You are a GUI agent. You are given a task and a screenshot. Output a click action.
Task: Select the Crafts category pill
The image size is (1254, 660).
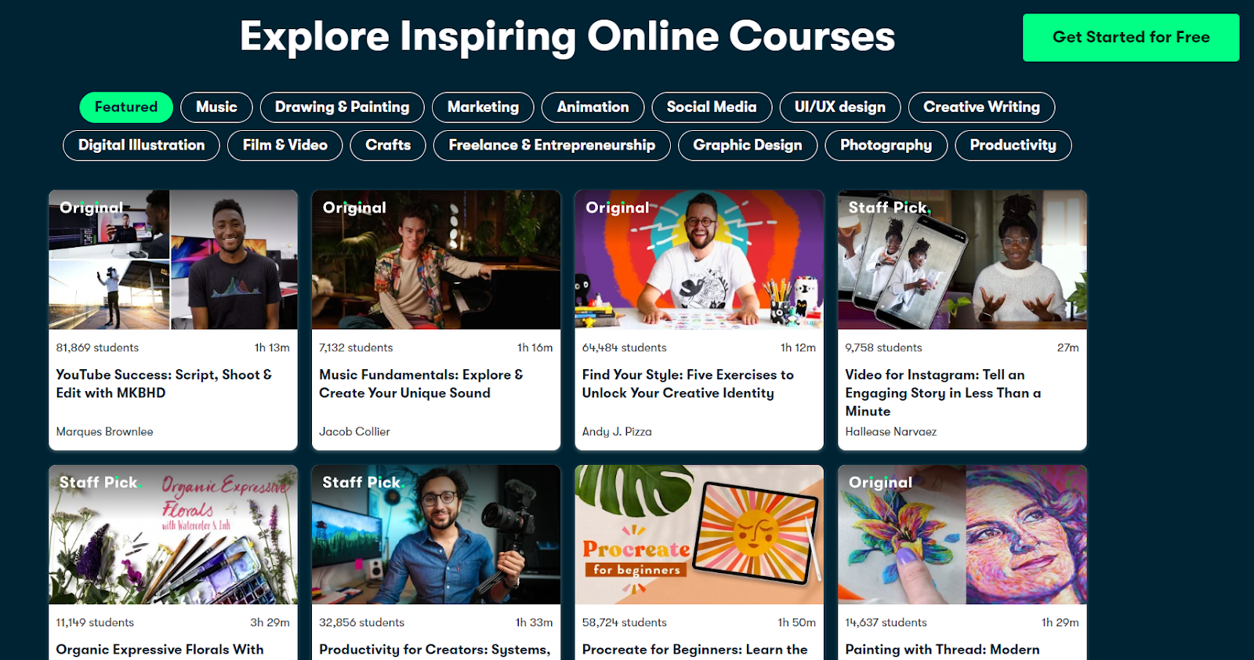pyautogui.click(x=388, y=146)
